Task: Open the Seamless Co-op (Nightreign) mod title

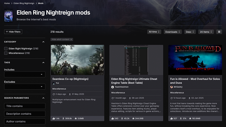Action: (70, 79)
